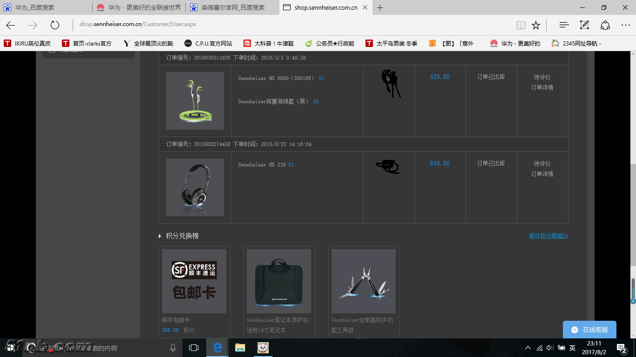Refresh the page with the reload icon
Screen dimensions: 636x357
tap(55, 25)
